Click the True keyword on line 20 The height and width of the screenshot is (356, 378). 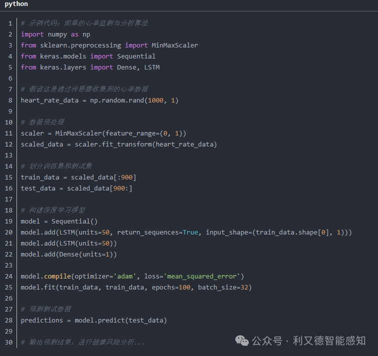[x=190, y=232]
